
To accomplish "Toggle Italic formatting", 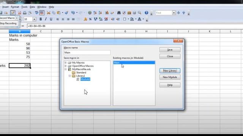I will (46, 19).
